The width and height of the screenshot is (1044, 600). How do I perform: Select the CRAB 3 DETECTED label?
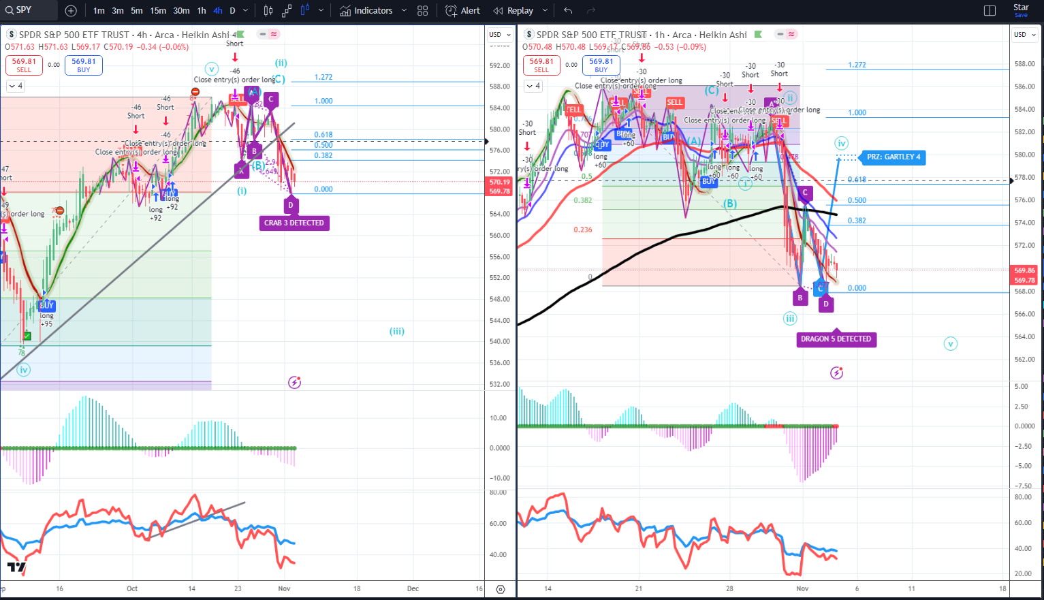pyautogui.click(x=294, y=223)
